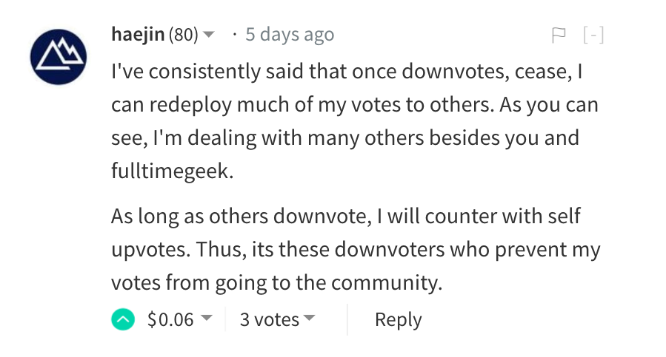The height and width of the screenshot is (357, 666).
Task: Expand the caret next to 3 votes
Action: click(309, 319)
